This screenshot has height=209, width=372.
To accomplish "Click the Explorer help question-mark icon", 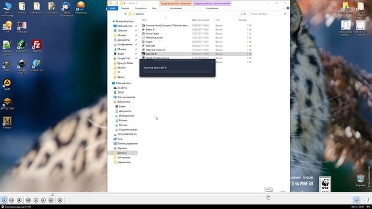I will coord(288,8).
